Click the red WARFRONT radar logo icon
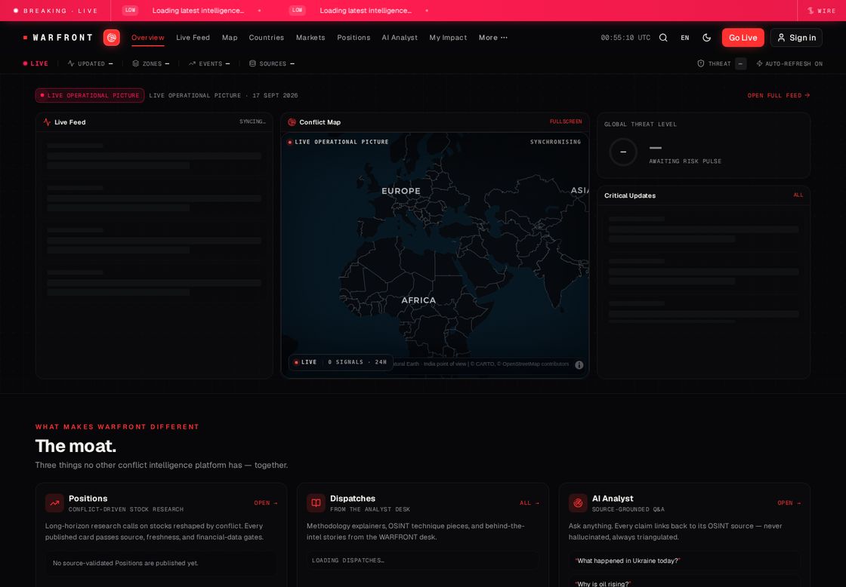 click(x=112, y=38)
